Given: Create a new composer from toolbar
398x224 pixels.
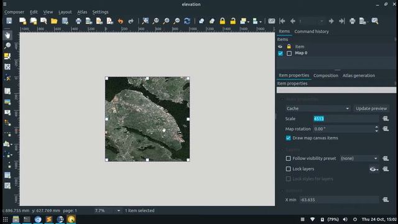Looking at the screenshot, I should coord(22,21).
